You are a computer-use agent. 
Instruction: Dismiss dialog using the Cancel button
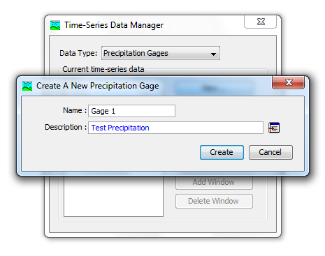pos(270,152)
